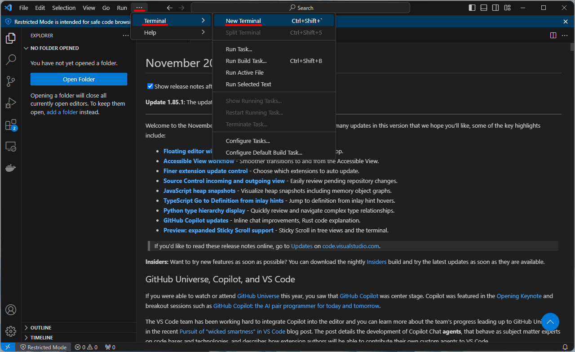Screen dimensions: 575x352
Task: Open the Run and Debug view
Action: click(x=11, y=103)
